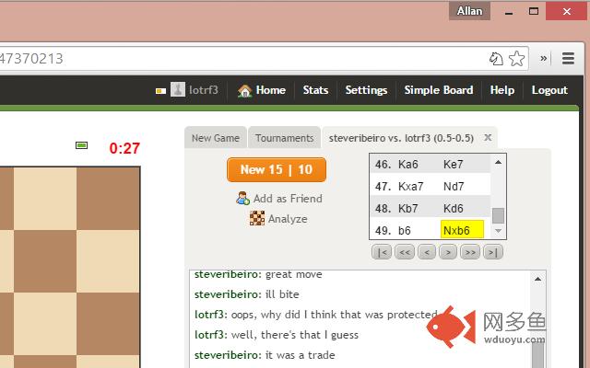Select black move Kd6

[x=453, y=209]
